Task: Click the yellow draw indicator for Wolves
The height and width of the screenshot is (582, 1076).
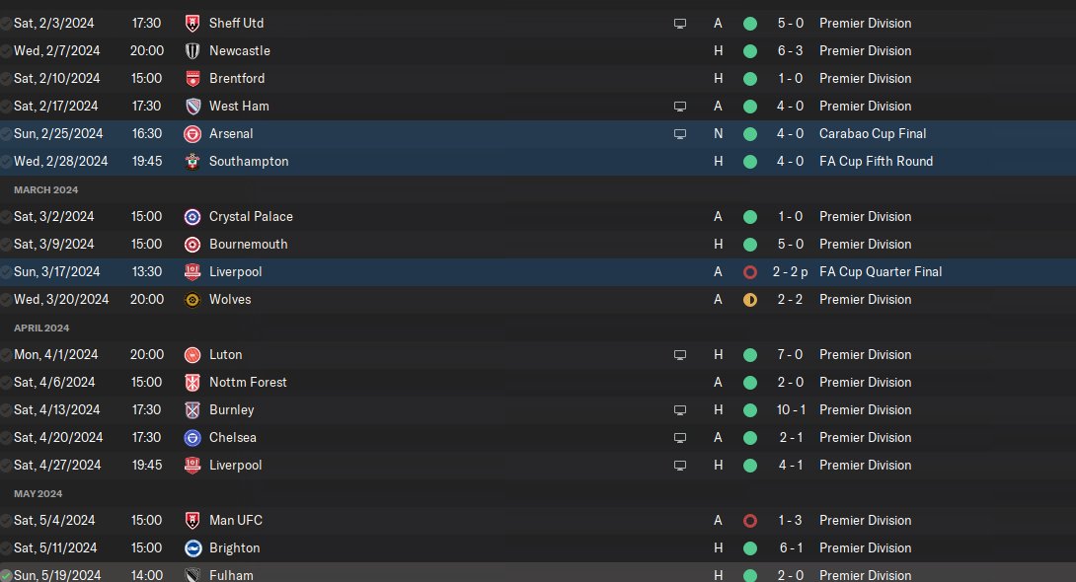Action: [x=750, y=300]
